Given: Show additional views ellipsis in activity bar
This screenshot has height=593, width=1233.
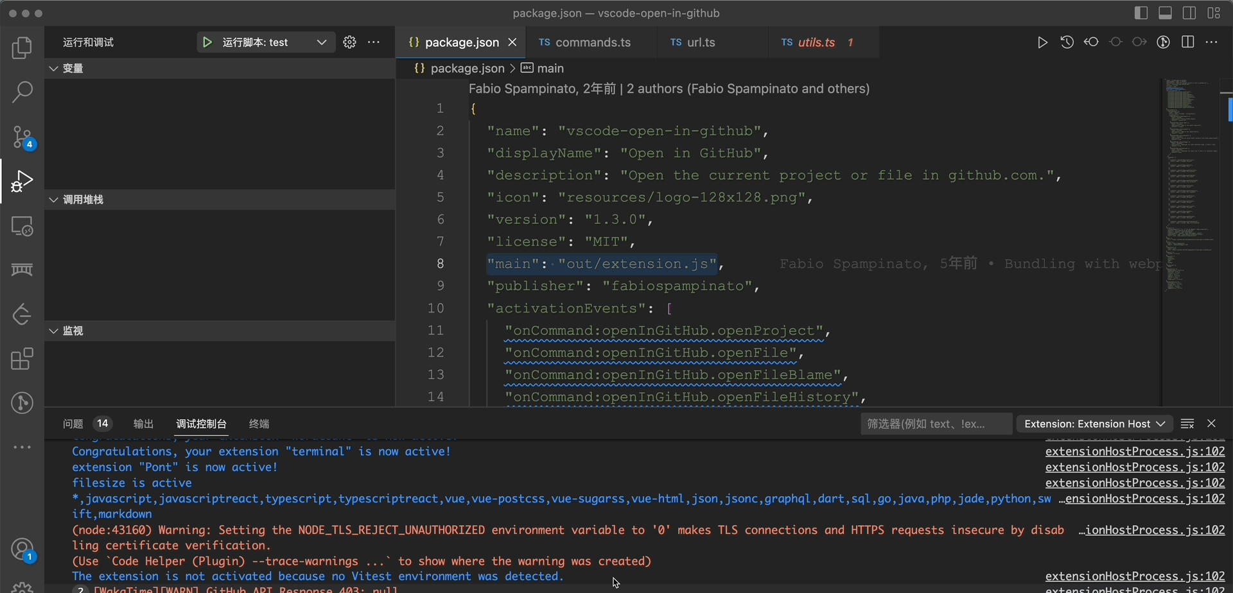Looking at the screenshot, I should coord(22,447).
